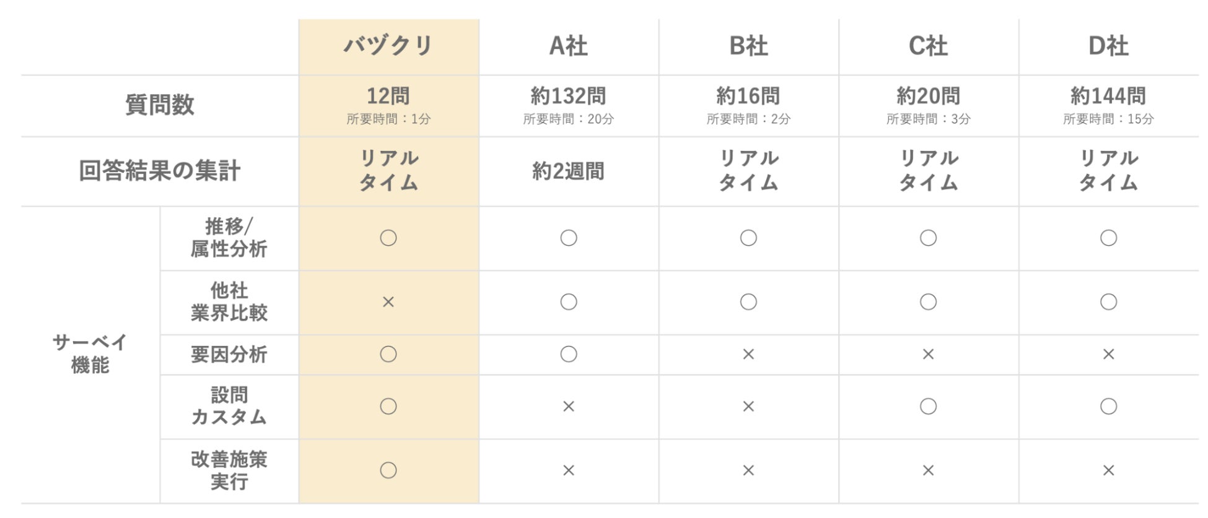Click the サーベイ機能 group label
Screen dimensions: 1208x518
coord(90,353)
